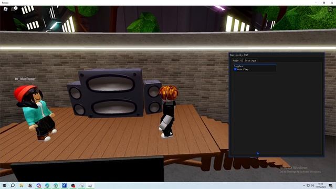Open Windows taskbar search
Image resolution: width=336 pixels, height=189 pixels.
point(13,185)
